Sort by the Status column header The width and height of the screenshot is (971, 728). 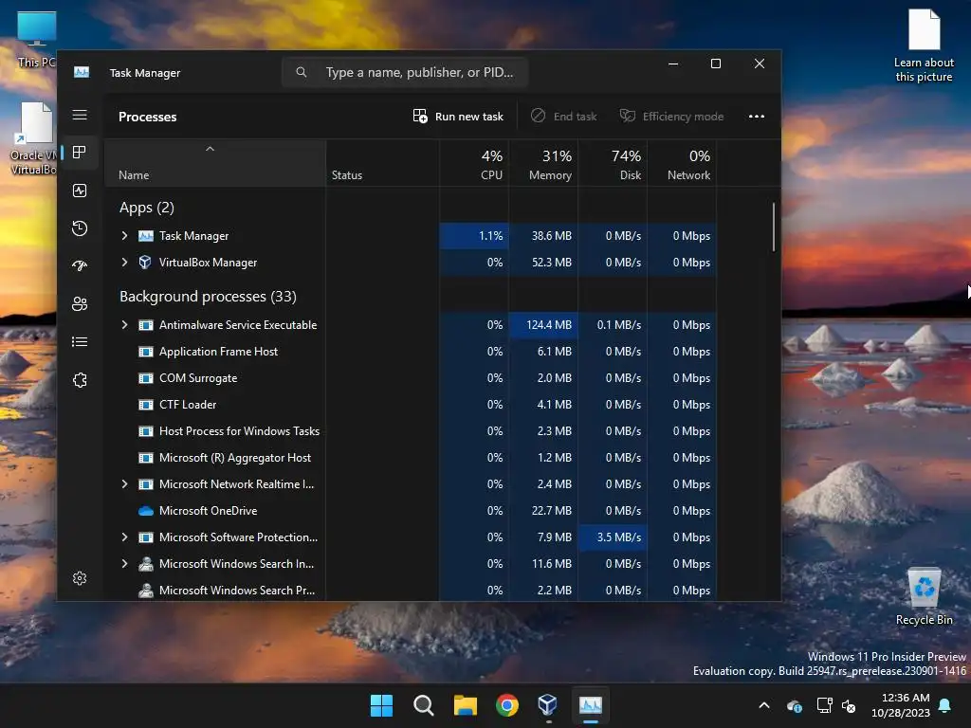pyautogui.click(x=383, y=164)
